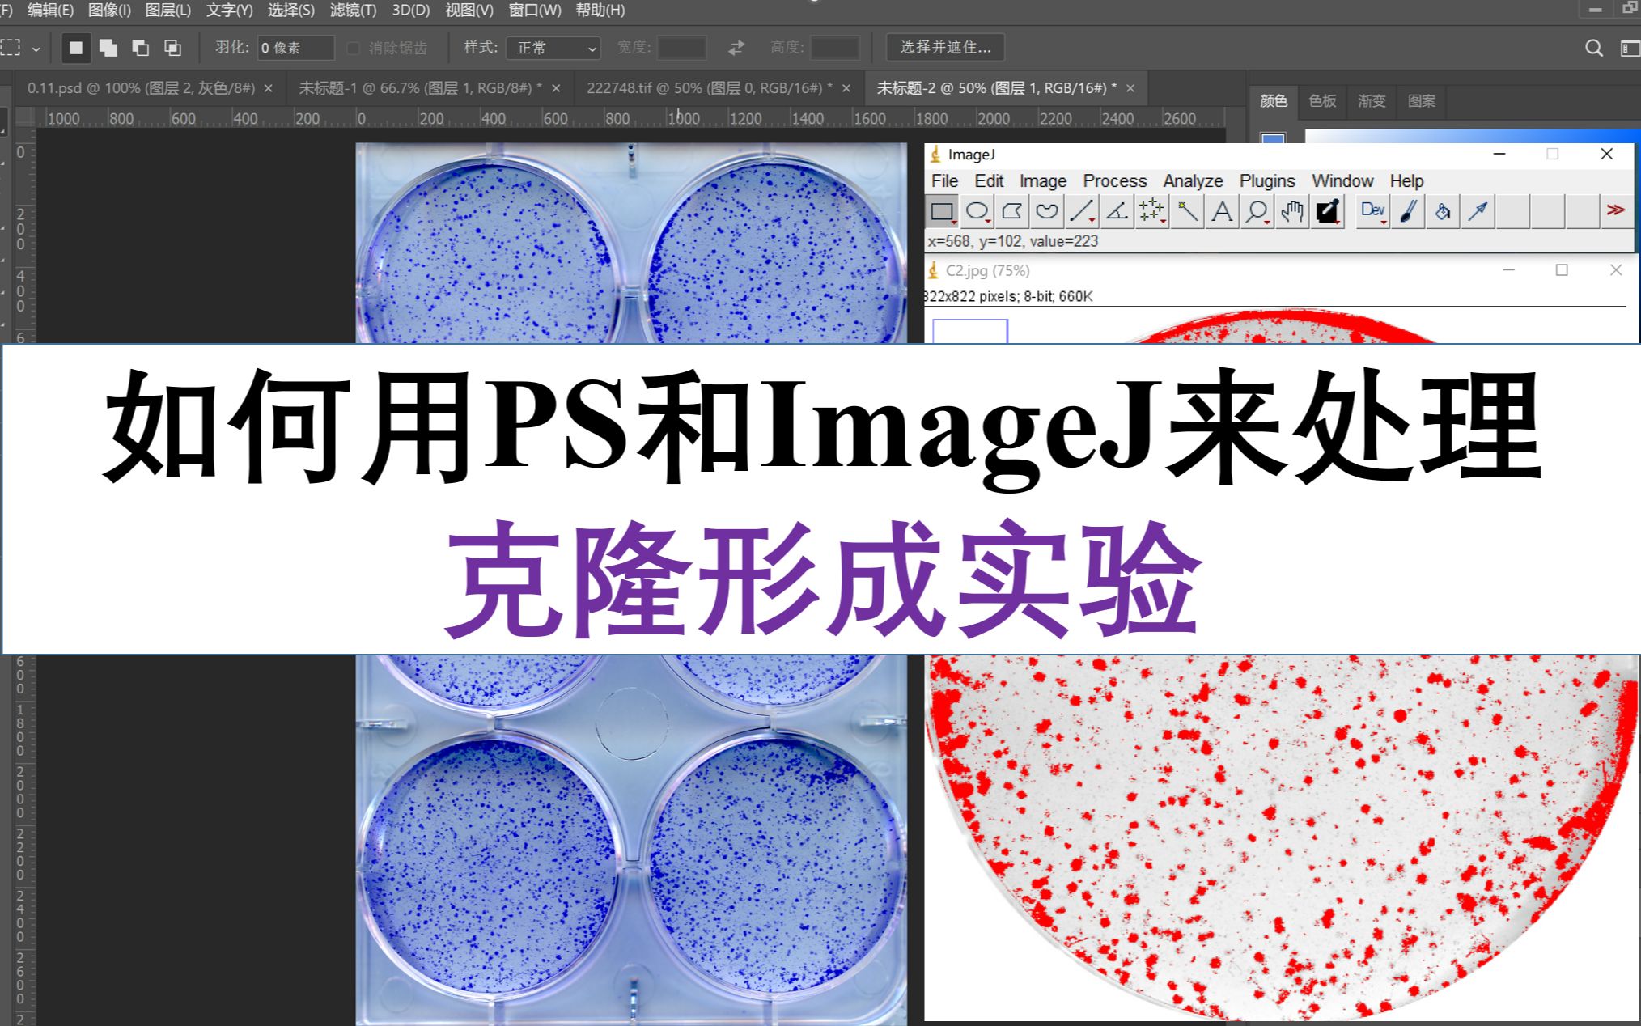The height and width of the screenshot is (1026, 1641).
Task: Close the 未标题-2 document tab
Action: pyautogui.click(x=1130, y=88)
